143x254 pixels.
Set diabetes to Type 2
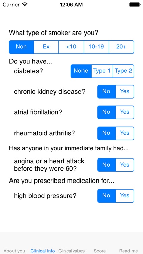pos(123,71)
